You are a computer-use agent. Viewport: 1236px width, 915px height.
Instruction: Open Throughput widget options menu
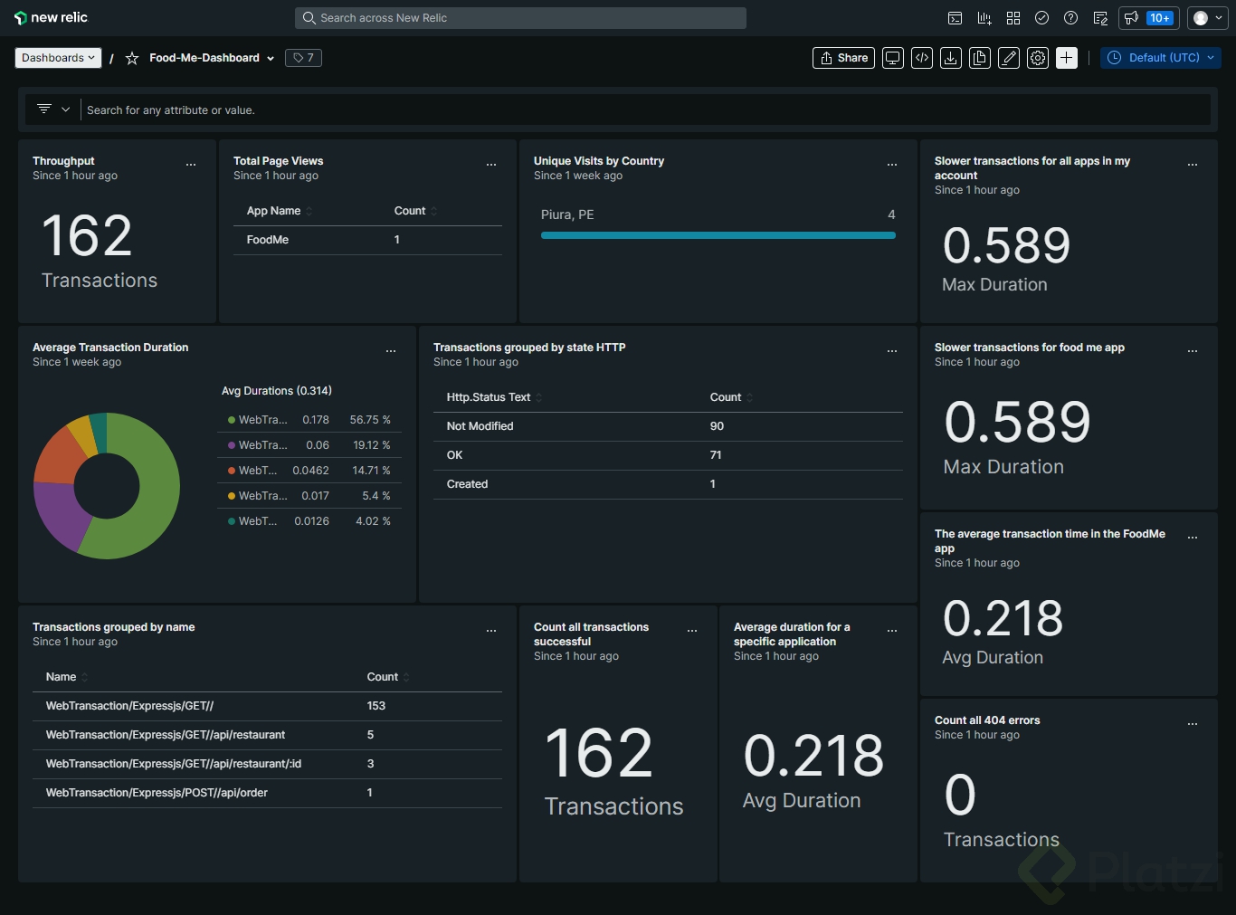pos(191,165)
